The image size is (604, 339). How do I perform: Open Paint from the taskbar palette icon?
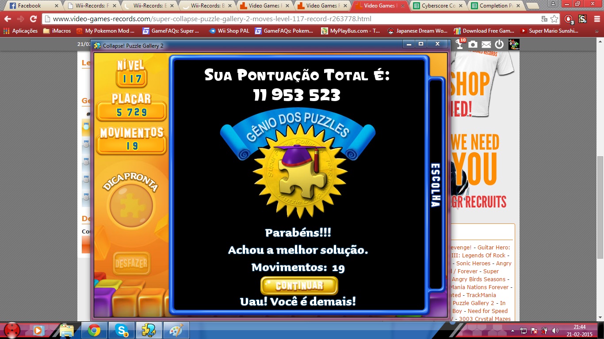coord(176,330)
